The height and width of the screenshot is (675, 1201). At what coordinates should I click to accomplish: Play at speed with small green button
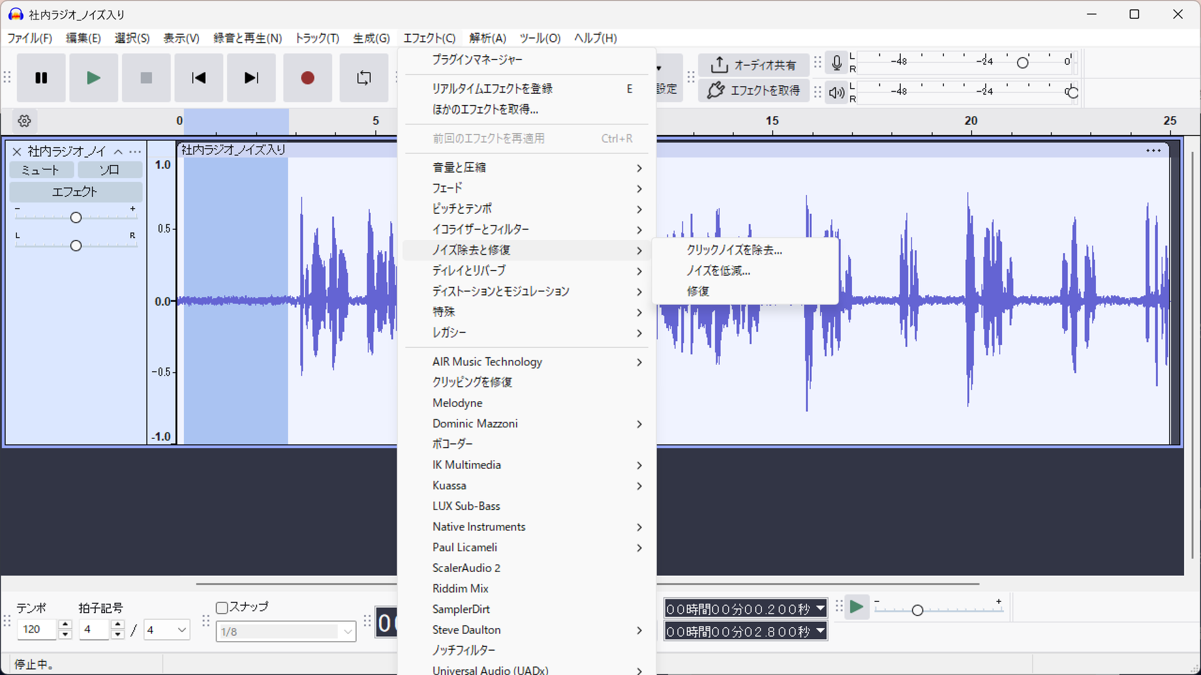click(x=856, y=607)
